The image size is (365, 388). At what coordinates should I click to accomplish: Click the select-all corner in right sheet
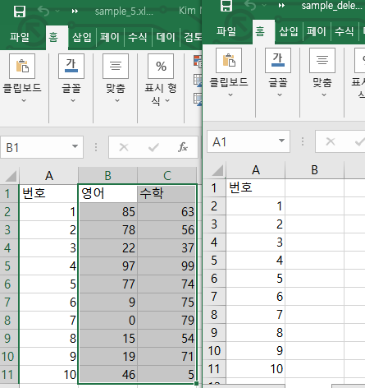(217, 170)
